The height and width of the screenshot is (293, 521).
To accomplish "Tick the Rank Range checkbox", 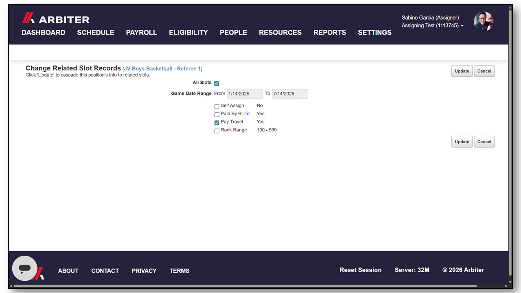I will [x=217, y=131].
